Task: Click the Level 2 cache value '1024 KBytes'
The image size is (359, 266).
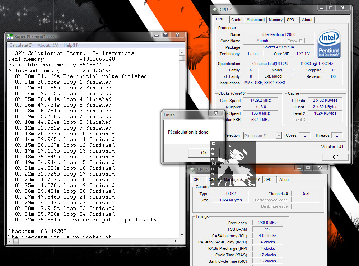Action: click(325, 113)
